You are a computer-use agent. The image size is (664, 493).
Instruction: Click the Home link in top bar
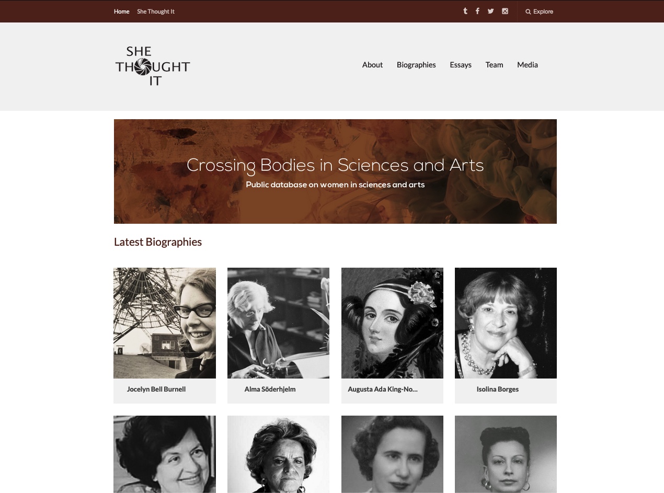(122, 12)
